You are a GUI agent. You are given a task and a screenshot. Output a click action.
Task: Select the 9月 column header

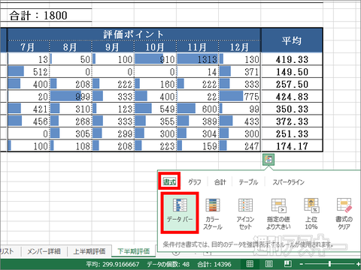[113, 46]
